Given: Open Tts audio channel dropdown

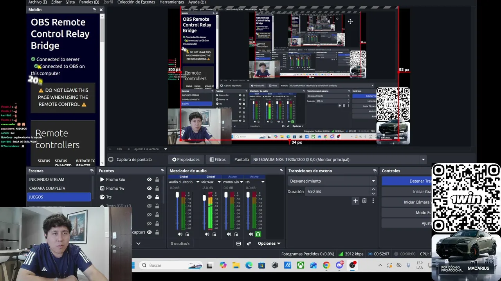Looking at the screenshot, I should pos(263,182).
